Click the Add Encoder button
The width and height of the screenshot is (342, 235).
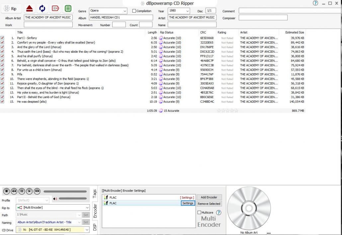pos(209,197)
